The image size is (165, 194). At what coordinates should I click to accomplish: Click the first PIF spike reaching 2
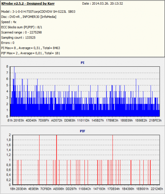pyautogui.click(x=39, y=160)
